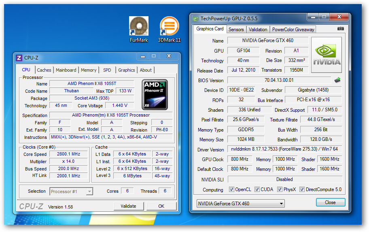Image resolution: width=369 pixels, height=232 pixels.
Task: Open the SPD tab in CPU-Z
Action: click(x=107, y=70)
